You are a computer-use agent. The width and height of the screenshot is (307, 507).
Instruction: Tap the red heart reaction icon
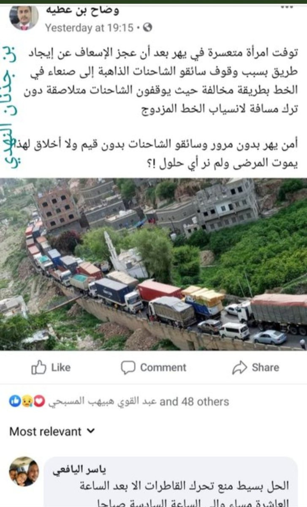(x=39, y=401)
